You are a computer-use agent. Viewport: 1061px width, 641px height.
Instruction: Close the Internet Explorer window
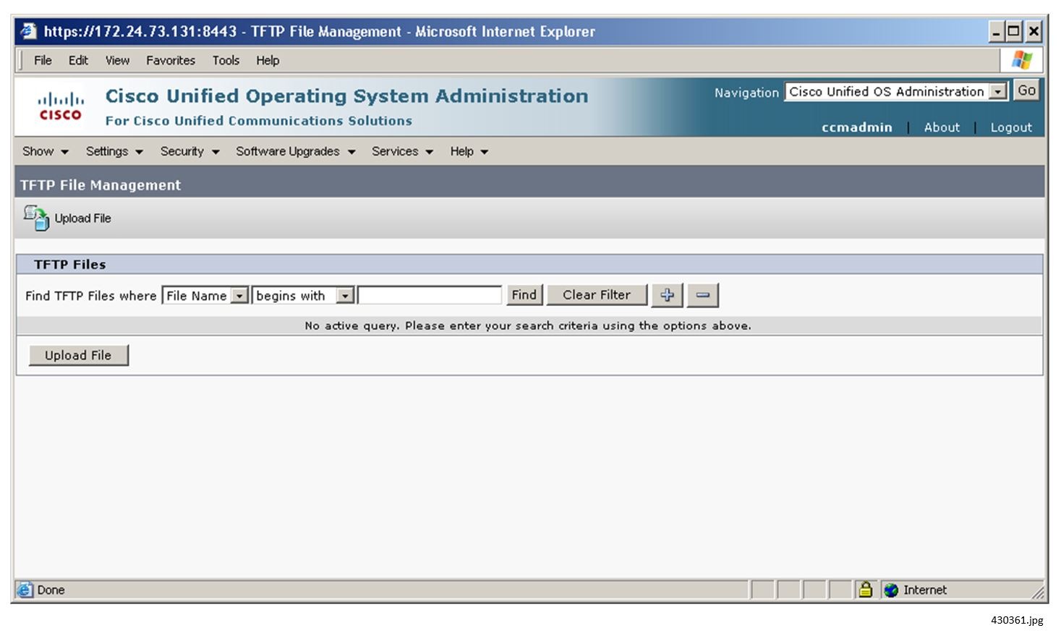click(x=1034, y=31)
